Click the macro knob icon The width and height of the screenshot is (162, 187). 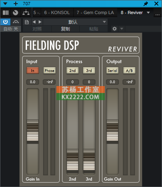click(15, 13)
